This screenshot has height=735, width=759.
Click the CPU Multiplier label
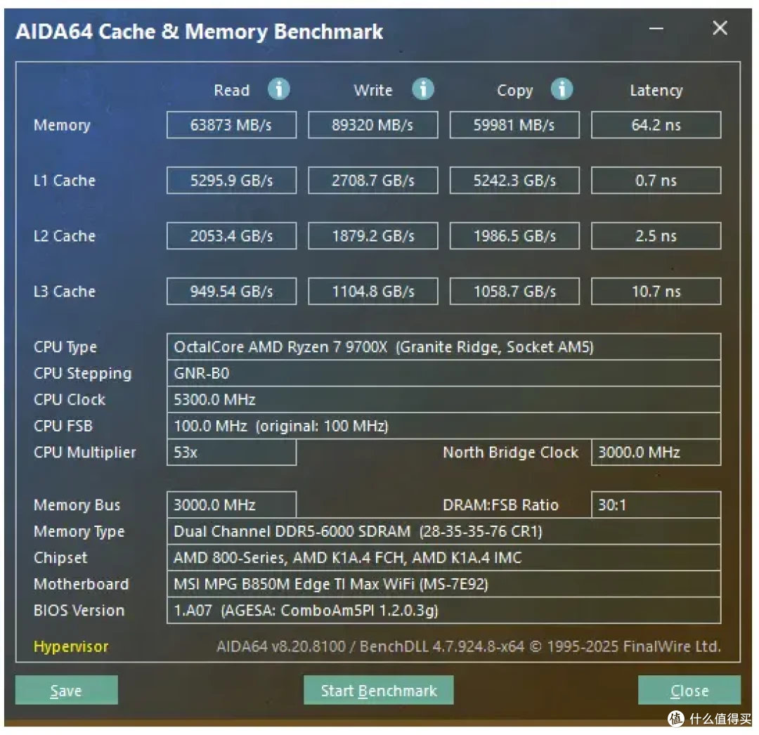[x=85, y=453]
